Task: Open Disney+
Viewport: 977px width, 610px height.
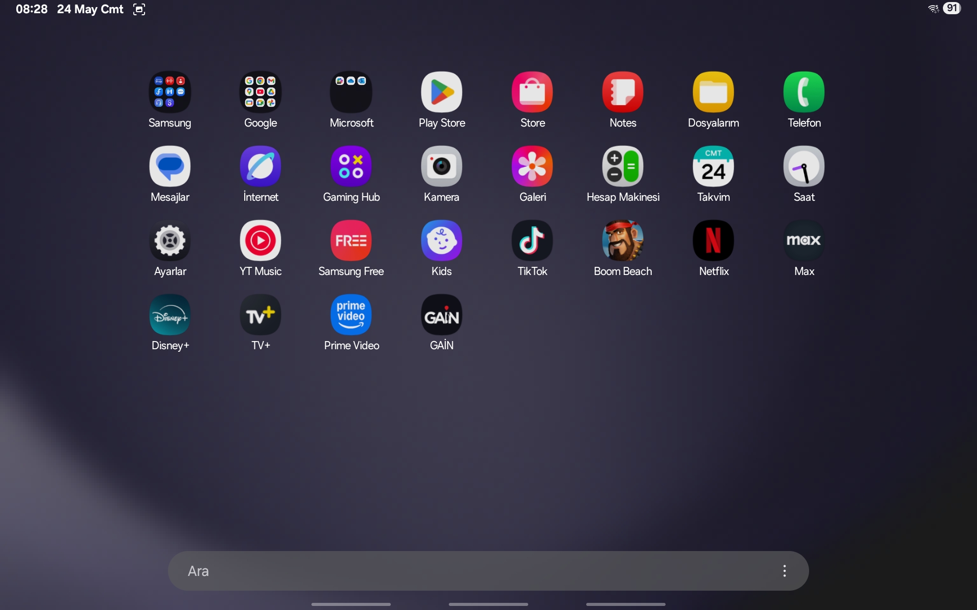Action: point(169,315)
